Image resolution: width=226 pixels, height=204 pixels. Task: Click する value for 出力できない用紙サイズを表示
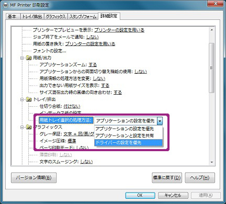click(105, 86)
